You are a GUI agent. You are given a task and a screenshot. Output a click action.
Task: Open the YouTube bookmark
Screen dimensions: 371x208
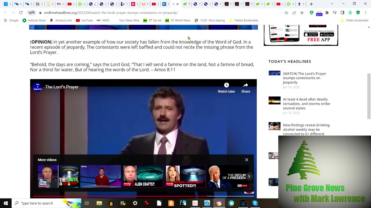tap(84, 20)
